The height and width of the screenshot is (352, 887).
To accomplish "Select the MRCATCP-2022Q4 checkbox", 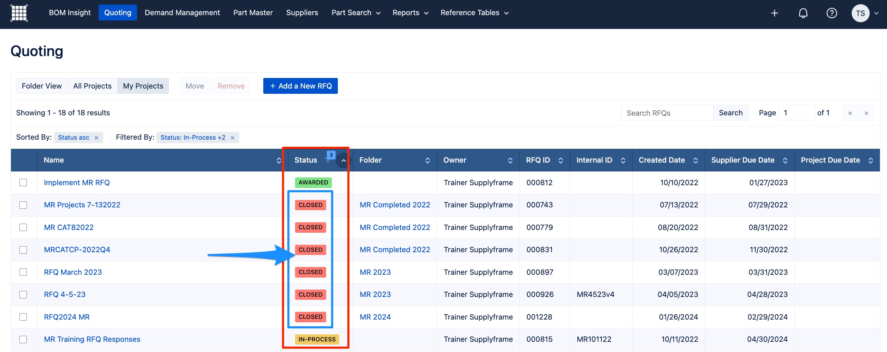I will 23,250.
